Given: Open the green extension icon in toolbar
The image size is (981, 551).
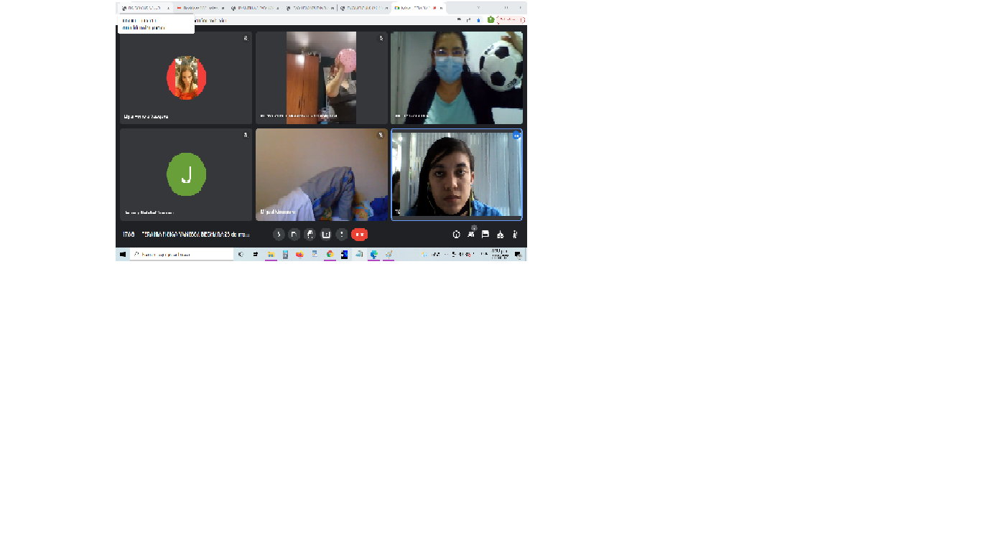Looking at the screenshot, I should tap(491, 20).
